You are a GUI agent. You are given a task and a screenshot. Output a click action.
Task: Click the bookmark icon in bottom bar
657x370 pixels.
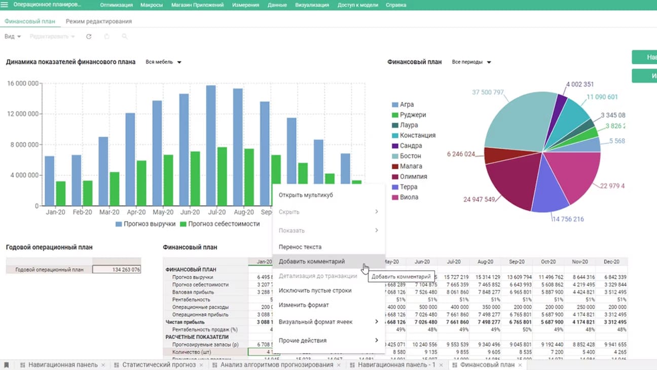7,365
